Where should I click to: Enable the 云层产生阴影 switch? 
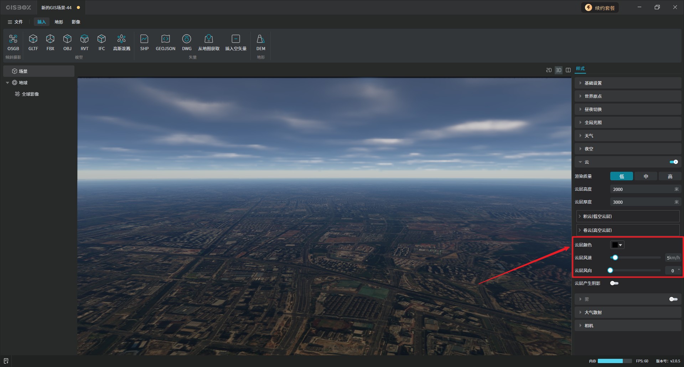point(614,283)
